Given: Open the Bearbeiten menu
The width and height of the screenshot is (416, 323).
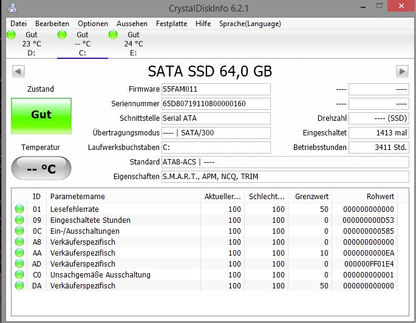Looking at the screenshot, I should pos(52,24).
